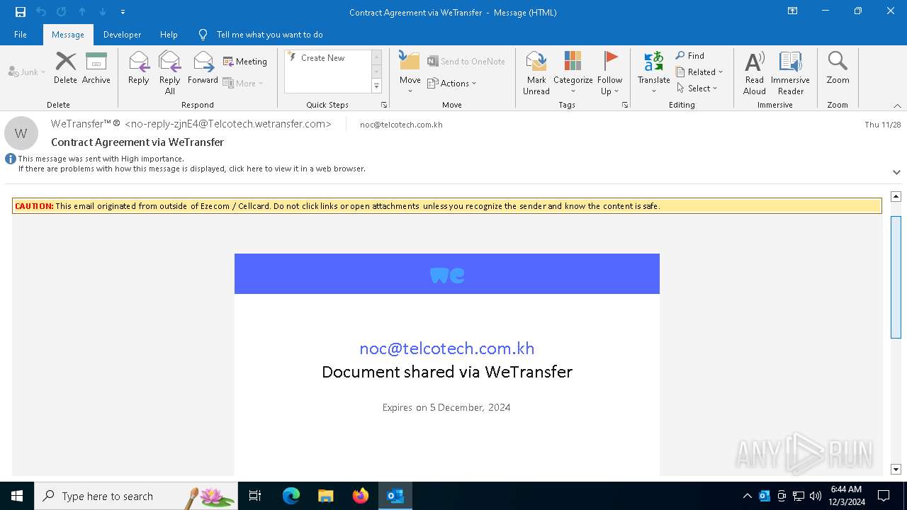
Task: Click Send to OneNote
Action: [x=466, y=62]
